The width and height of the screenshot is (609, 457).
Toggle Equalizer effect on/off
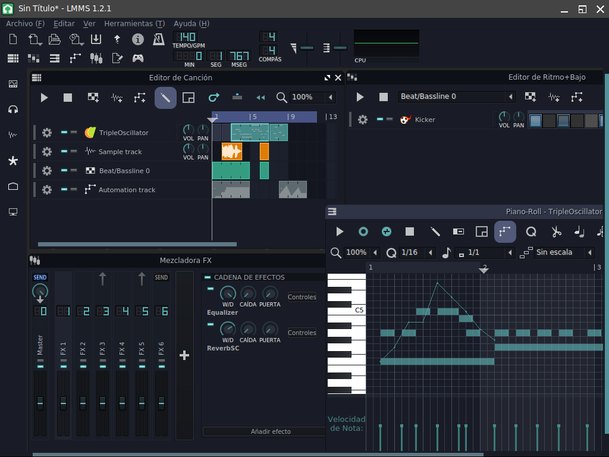(x=211, y=289)
